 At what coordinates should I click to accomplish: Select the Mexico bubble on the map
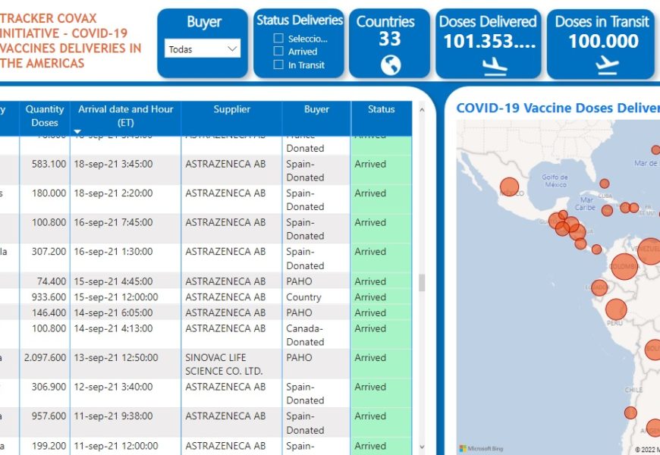509,187
